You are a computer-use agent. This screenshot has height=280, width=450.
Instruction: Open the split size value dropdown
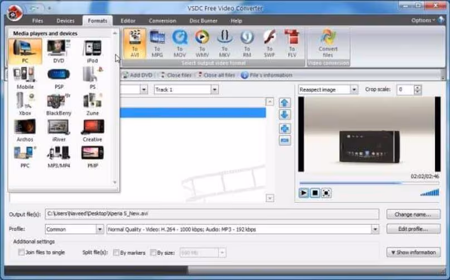click(x=222, y=253)
